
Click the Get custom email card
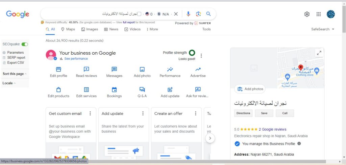[71, 134]
